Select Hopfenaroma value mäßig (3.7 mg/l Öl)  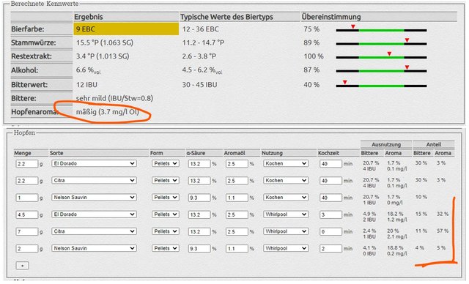point(108,112)
